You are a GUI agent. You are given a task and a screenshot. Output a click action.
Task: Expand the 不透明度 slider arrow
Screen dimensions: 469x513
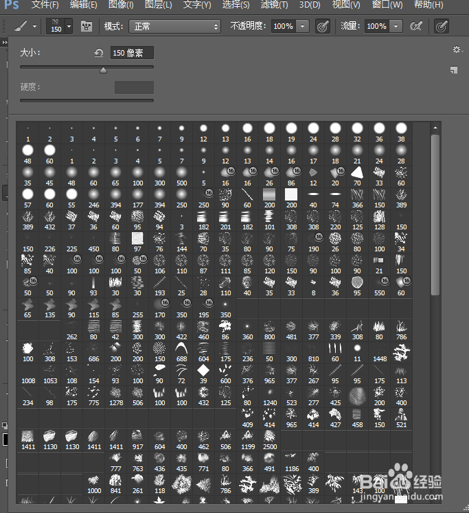[303, 26]
